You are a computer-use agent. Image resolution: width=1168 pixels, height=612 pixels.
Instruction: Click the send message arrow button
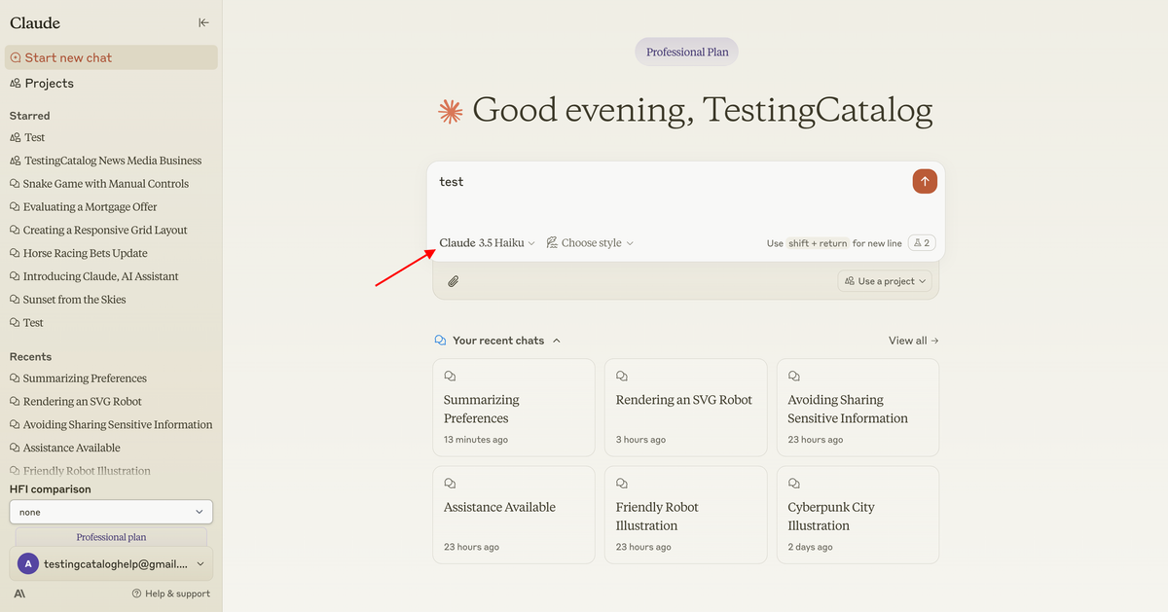[925, 181]
